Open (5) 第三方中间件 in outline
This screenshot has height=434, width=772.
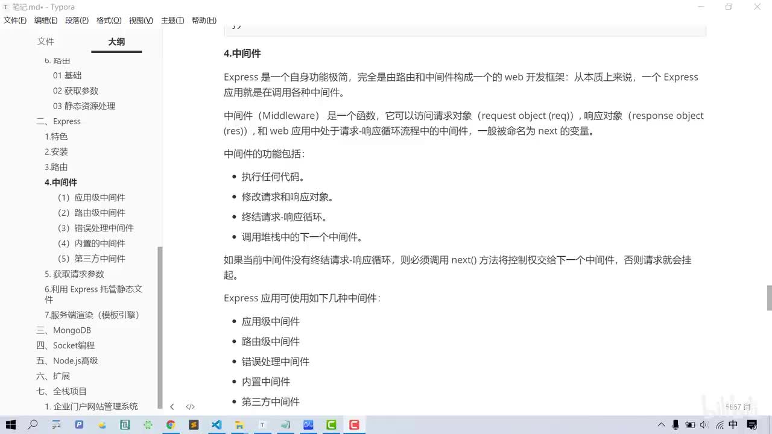pyautogui.click(x=92, y=259)
